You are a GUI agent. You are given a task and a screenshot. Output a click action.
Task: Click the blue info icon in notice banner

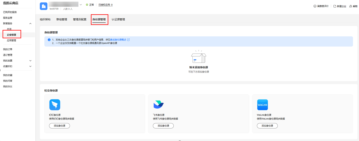coord(49,40)
